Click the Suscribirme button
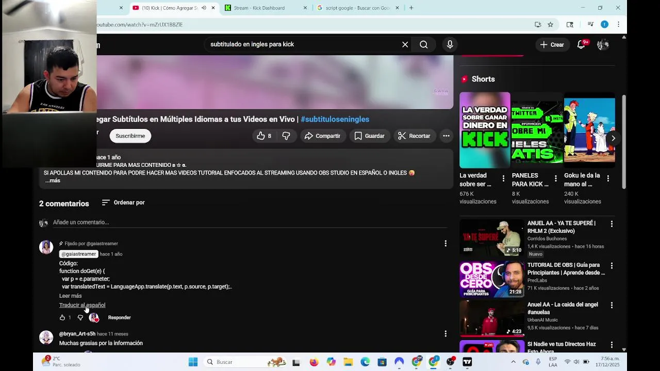 [130, 136]
